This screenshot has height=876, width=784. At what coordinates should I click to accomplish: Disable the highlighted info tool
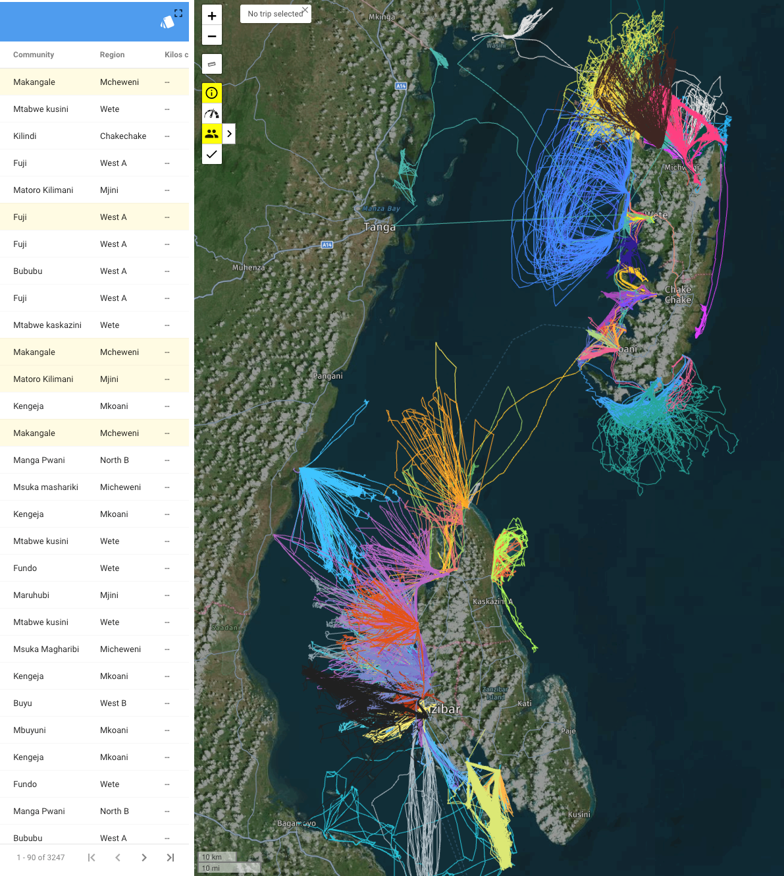click(211, 93)
